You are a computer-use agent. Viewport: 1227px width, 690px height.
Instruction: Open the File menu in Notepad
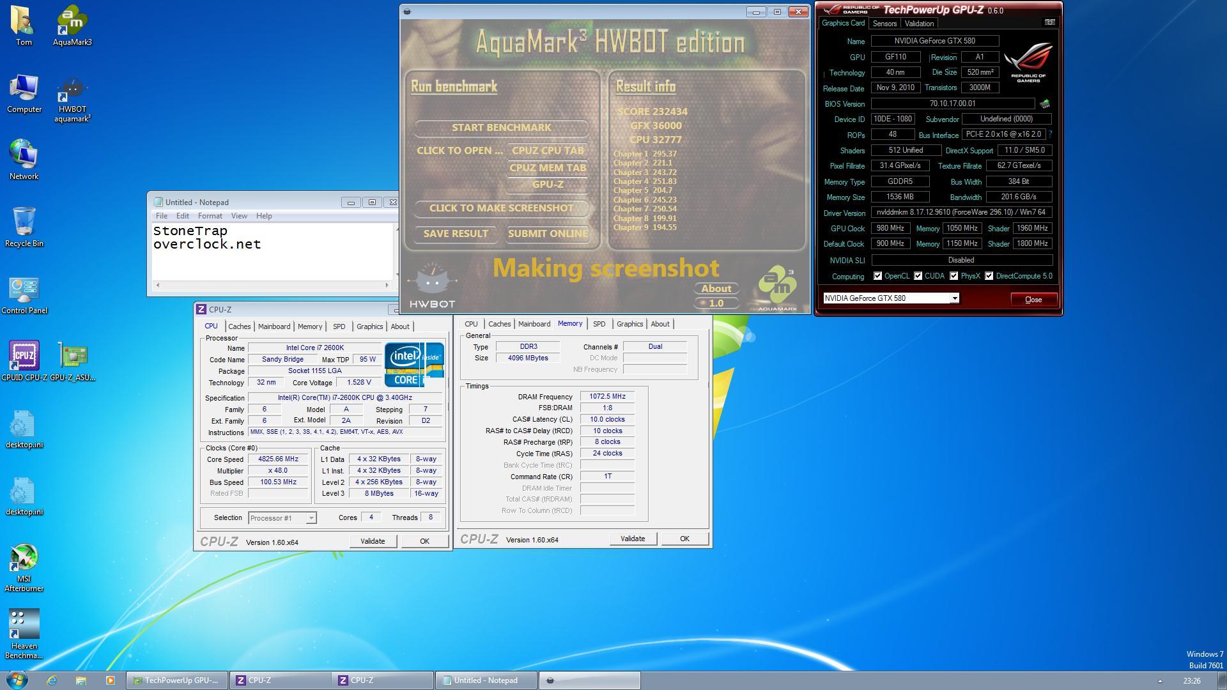point(162,216)
